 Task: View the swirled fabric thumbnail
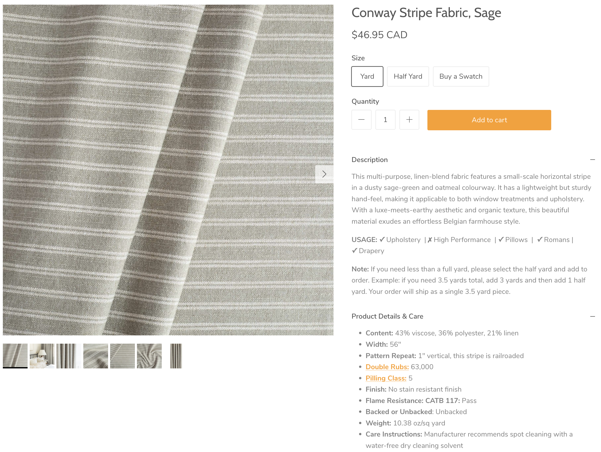(149, 356)
